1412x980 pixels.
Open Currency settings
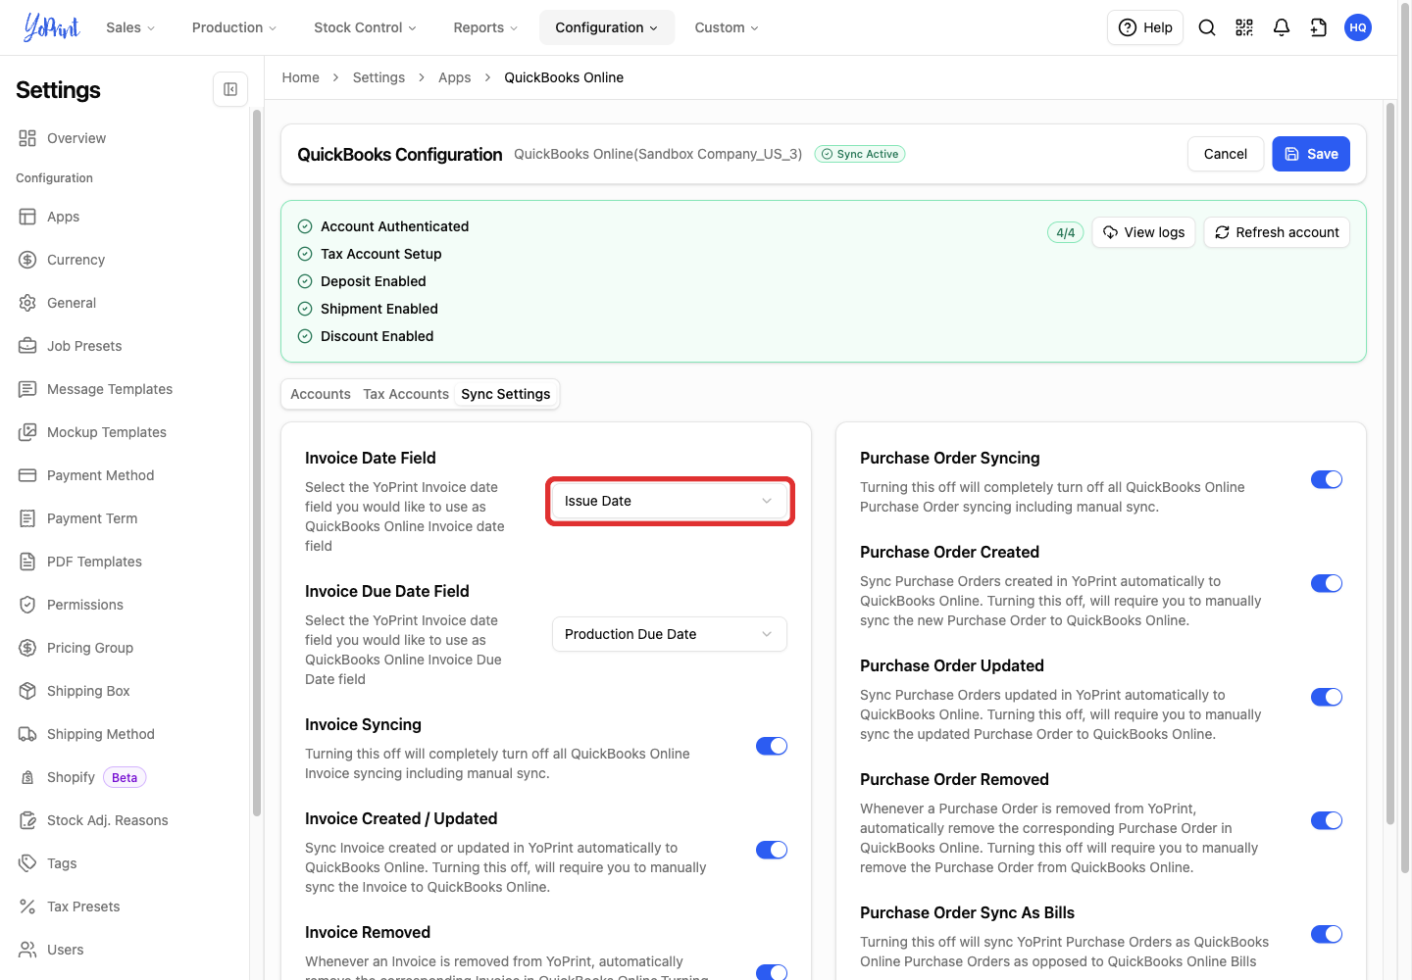[76, 260]
